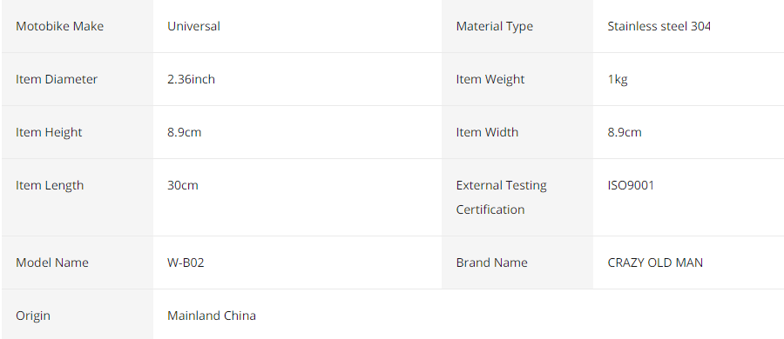Select the Mainland China origin value

pyautogui.click(x=212, y=315)
